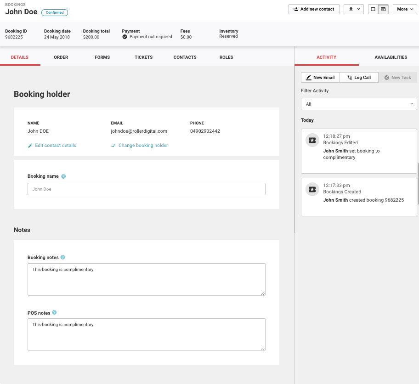Compose a New Email from activity panel
The height and width of the screenshot is (384, 419).
point(320,78)
